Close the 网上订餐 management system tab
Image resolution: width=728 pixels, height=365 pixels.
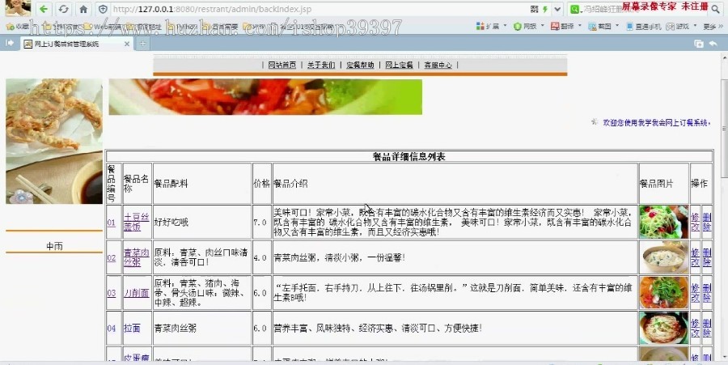tap(127, 44)
